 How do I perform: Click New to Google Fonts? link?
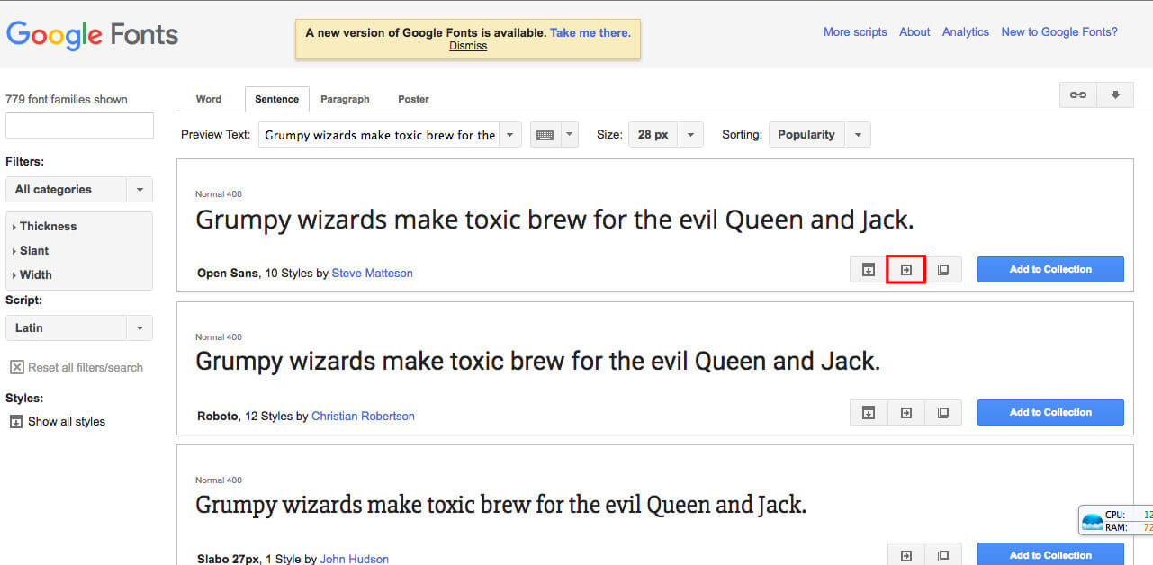coord(1059,32)
